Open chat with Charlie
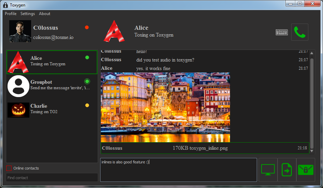The height and width of the screenshot is (188, 323). click(x=52, y=110)
